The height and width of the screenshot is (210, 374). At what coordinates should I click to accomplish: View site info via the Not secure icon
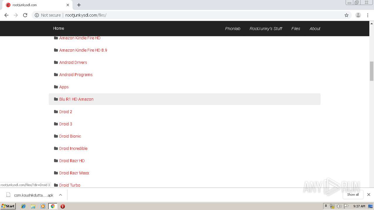[x=37, y=15]
